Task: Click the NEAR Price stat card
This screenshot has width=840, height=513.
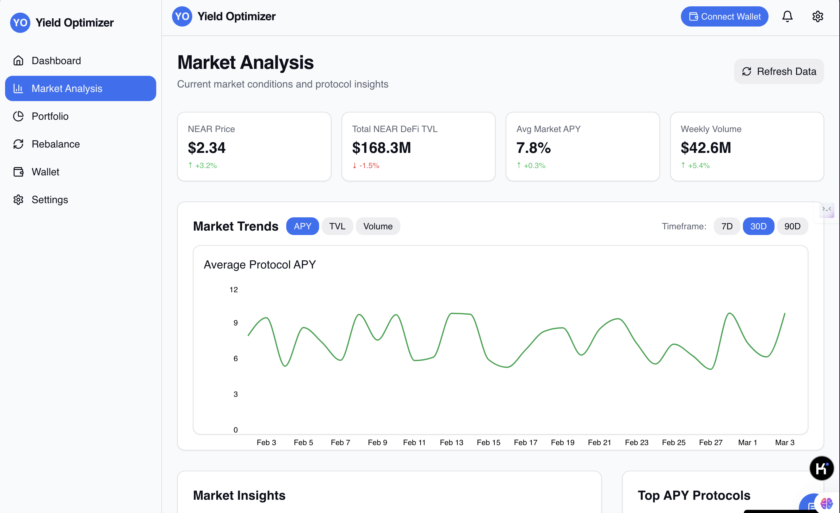Action: (254, 147)
